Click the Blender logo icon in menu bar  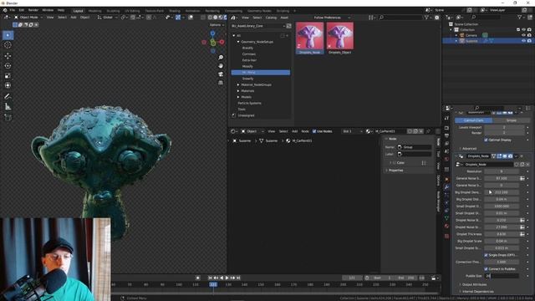click(5, 11)
